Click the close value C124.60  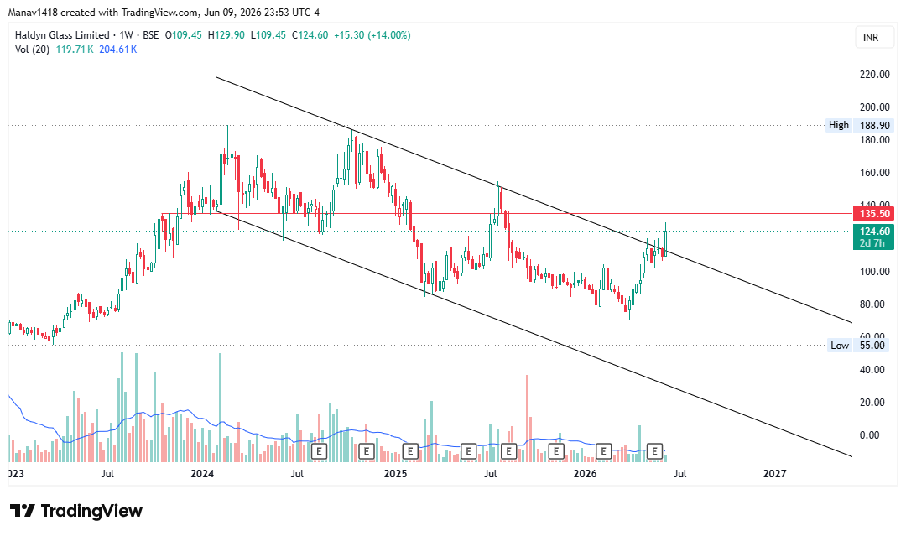point(310,35)
